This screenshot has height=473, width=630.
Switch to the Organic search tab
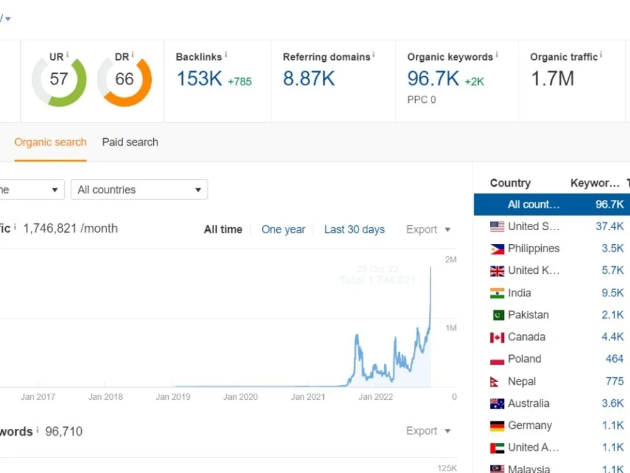click(50, 143)
